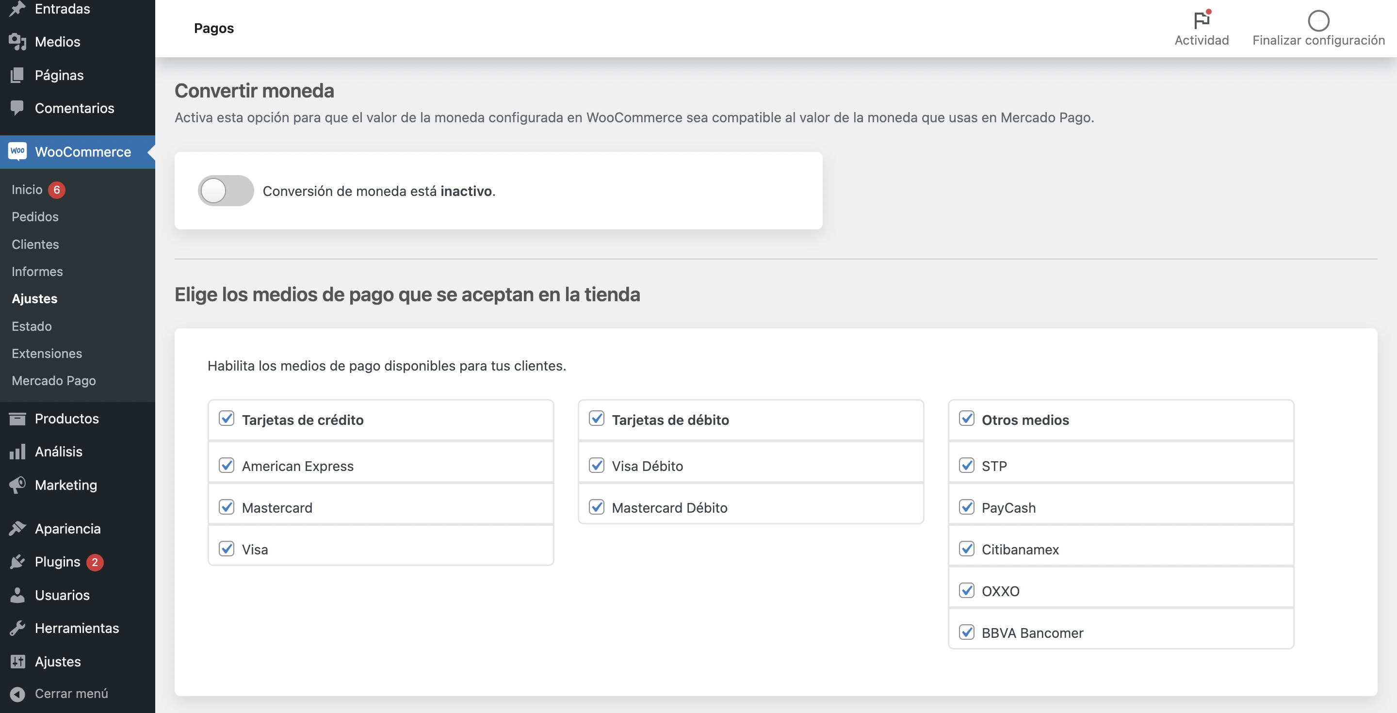Click the Análisis bar chart icon
The height and width of the screenshot is (713, 1397).
tap(17, 452)
